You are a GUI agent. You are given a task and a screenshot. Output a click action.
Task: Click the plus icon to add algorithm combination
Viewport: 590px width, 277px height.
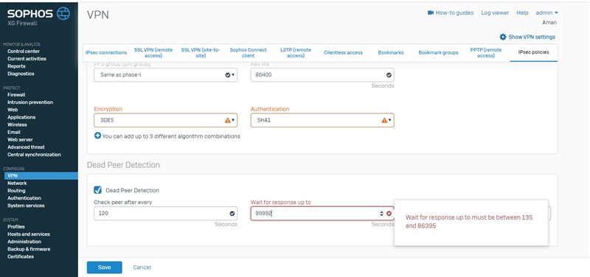(97, 136)
